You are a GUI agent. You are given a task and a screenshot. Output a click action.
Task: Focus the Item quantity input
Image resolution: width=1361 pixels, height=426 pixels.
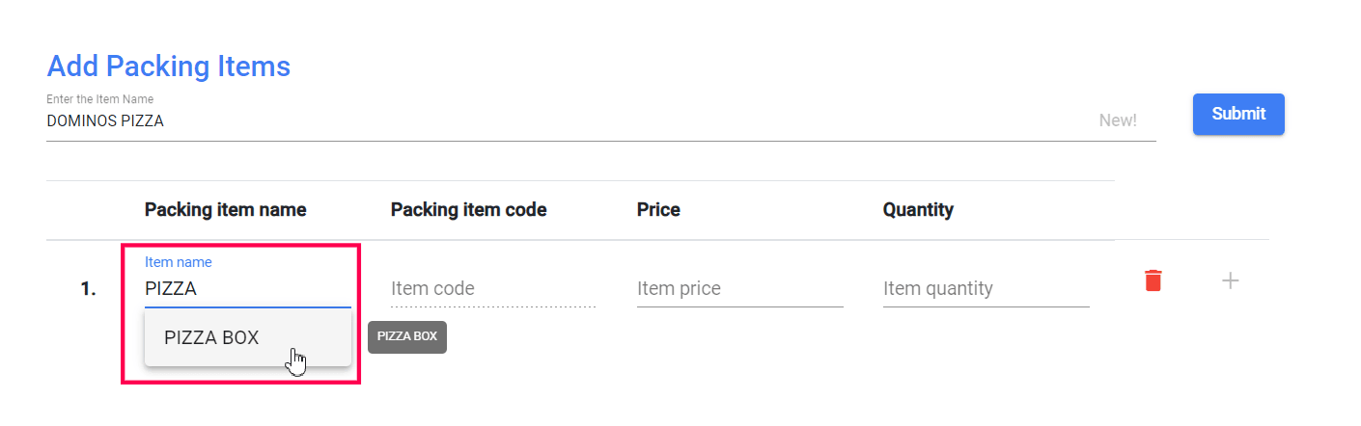(986, 288)
